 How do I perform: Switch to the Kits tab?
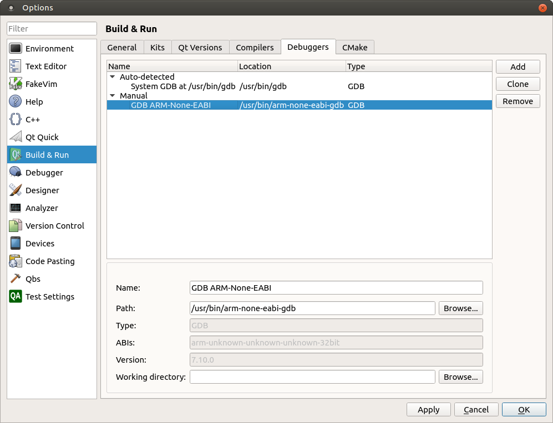[x=158, y=48]
